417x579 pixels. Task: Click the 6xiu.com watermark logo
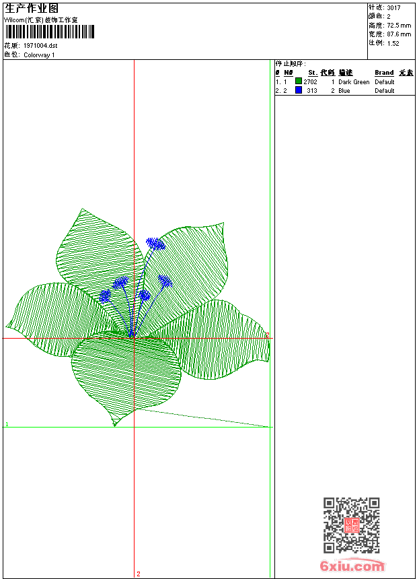click(352, 566)
